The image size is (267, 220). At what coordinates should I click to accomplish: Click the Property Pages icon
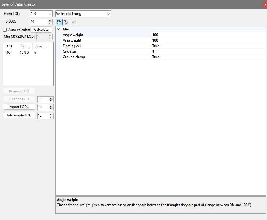(x=74, y=22)
